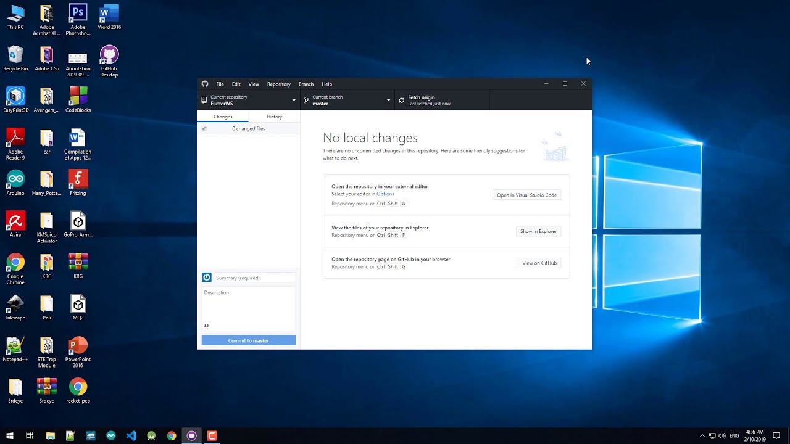790x444 pixels.
Task: Expand the Current repository FlutterWS dropdown
Action: (249, 100)
